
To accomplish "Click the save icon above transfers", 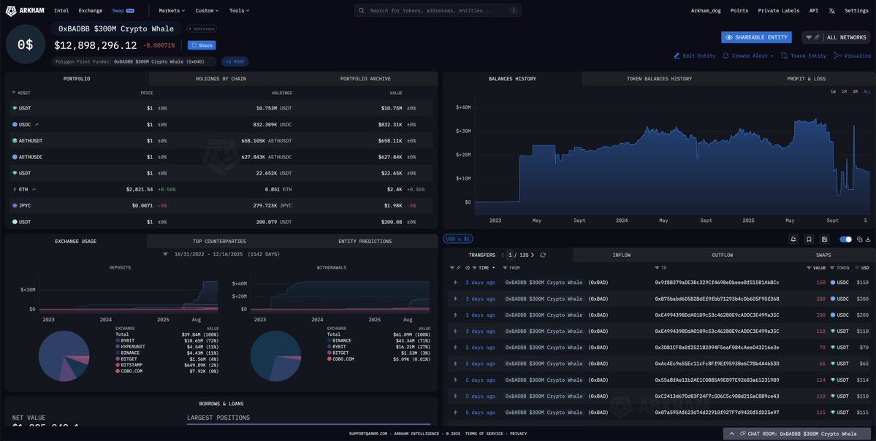I will [x=824, y=239].
